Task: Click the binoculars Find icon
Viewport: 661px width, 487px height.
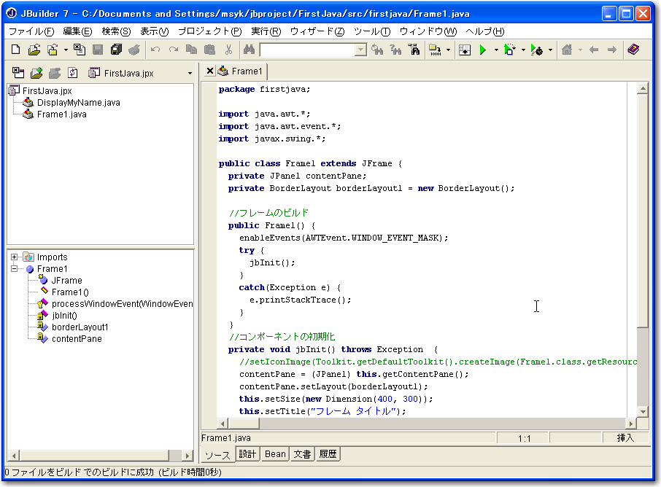Action: click(x=248, y=50)
